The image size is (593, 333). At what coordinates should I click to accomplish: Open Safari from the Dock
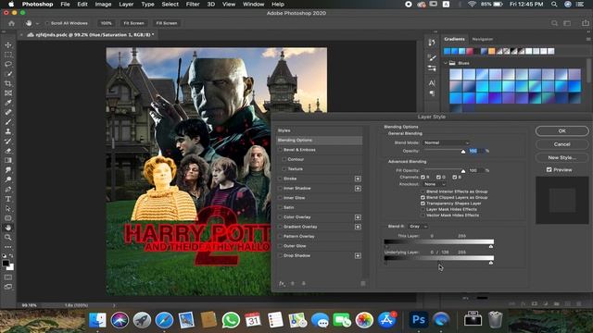click(x=164, y=320)
